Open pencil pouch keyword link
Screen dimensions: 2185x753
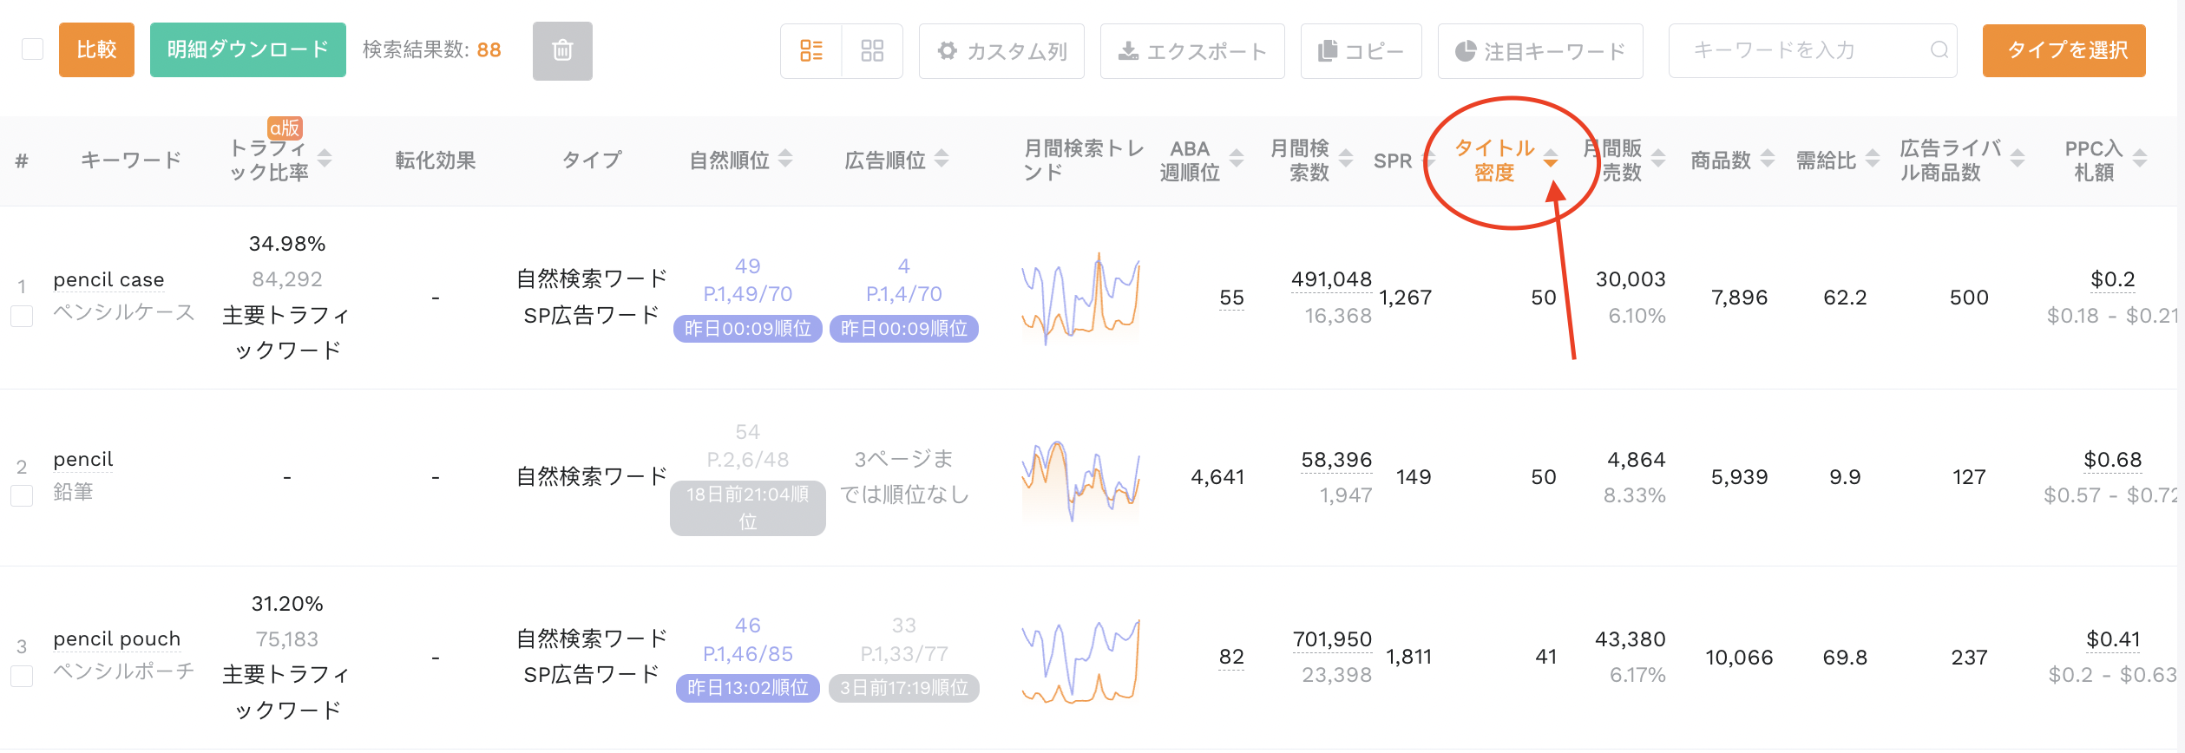point(116,639)
